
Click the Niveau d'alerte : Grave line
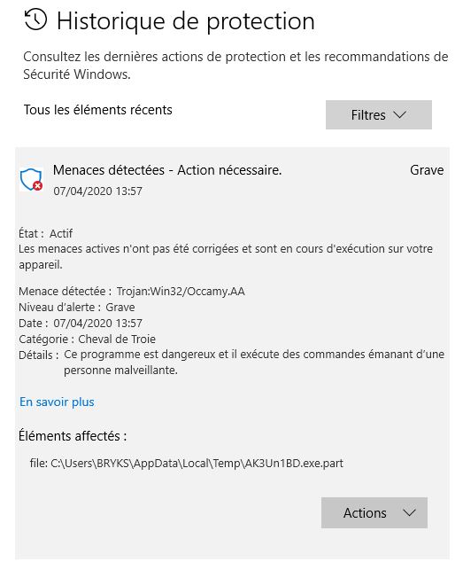tap(77, 308)
